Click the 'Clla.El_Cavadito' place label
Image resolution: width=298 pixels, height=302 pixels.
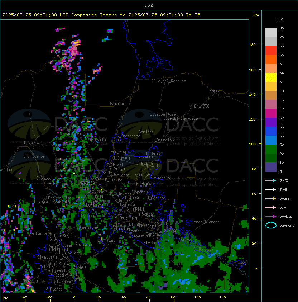[x=181, y=118]
